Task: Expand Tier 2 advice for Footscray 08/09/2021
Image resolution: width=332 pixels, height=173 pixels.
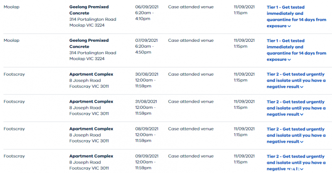Action: [x=296, y=135]
